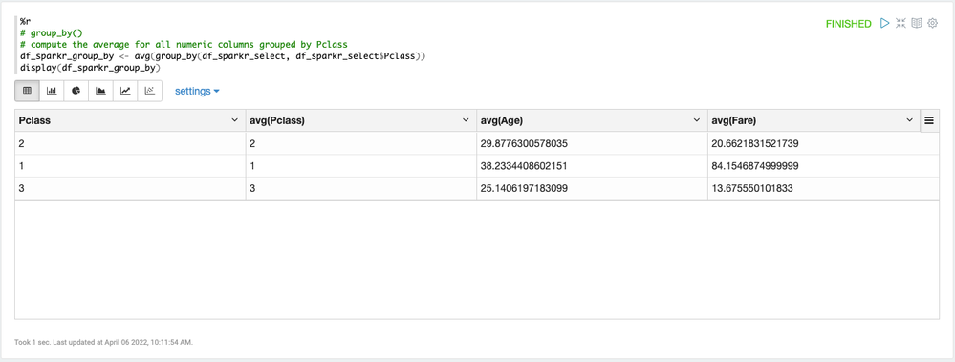This screenshot has height=362, width=955.
Task: Click the %r interpreter line
Action: pyautogui.click(x=25, y=21)
